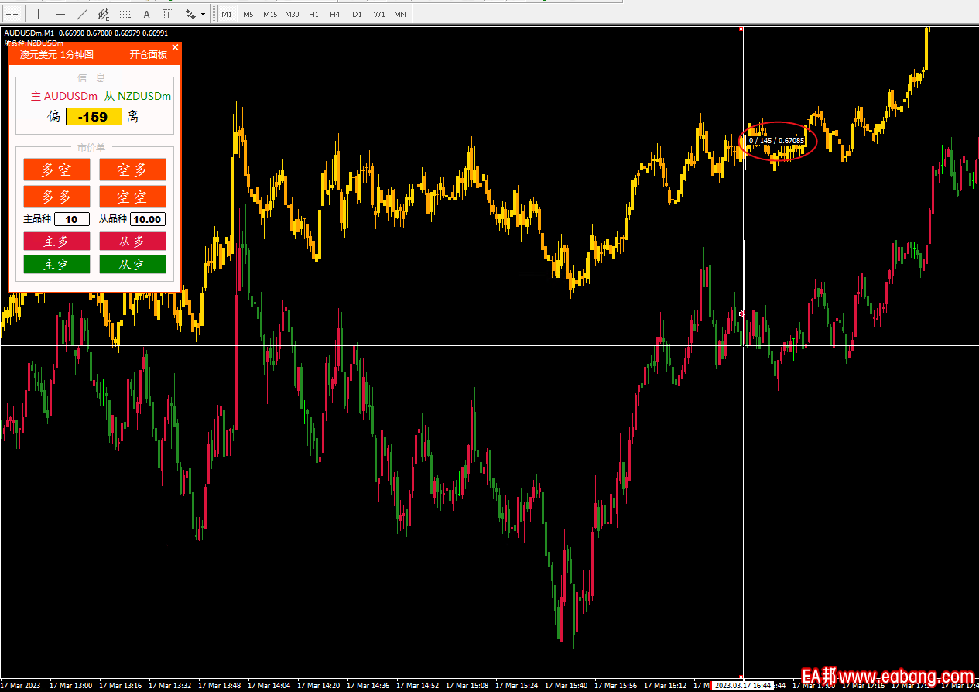The height and width of the screenshot is (692, 979).
Task: Click the 从 NZDUSDm symbol label
Action: (x=138, y=97)
